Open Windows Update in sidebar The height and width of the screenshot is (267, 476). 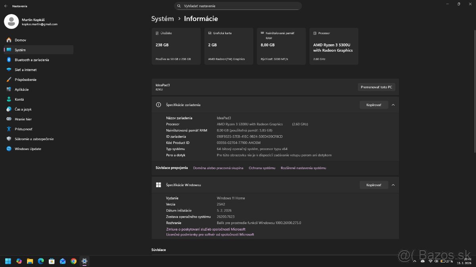[x=28, y=149]
